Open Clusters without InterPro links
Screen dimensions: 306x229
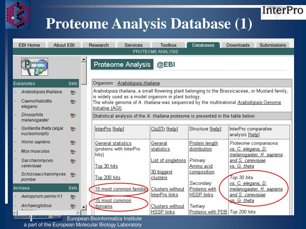[167, 192]
